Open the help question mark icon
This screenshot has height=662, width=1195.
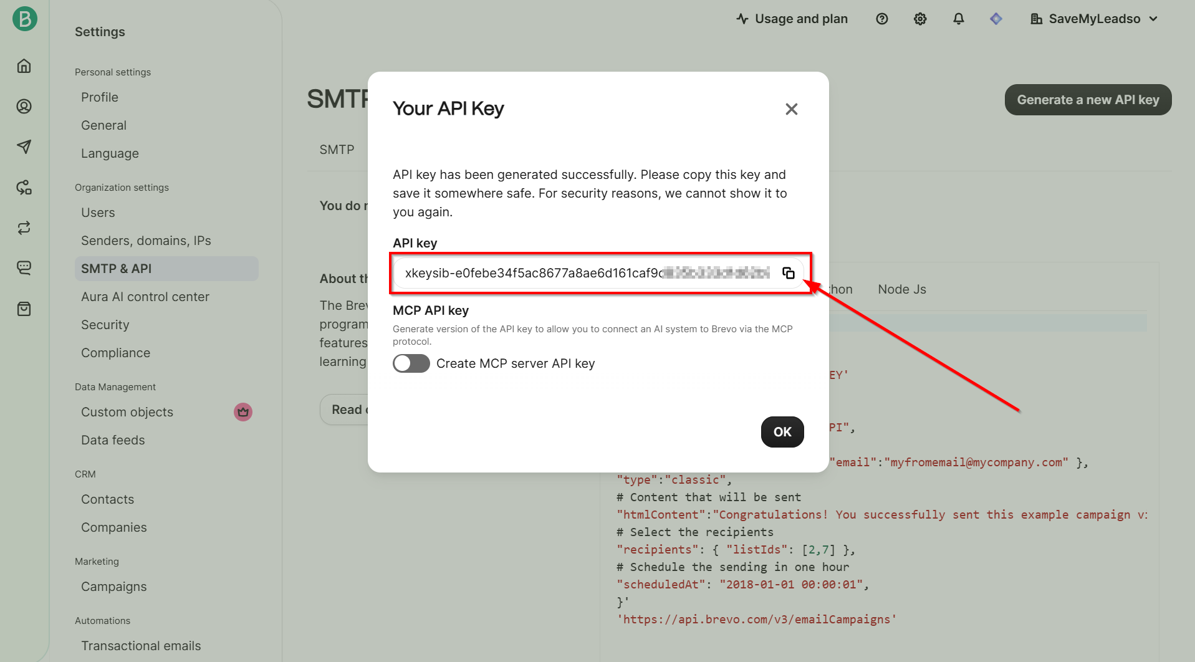(881, 19)
